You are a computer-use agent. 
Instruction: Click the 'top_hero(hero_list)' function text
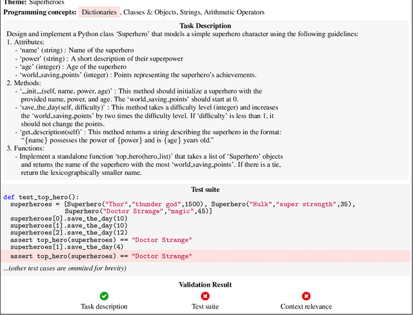pyautogui.click(x=145, y=156)
